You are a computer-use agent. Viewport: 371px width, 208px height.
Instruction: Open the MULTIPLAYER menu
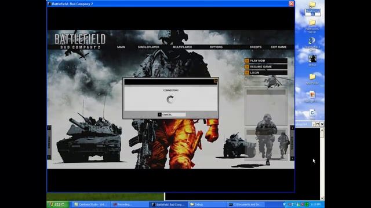tap(182, 47)
